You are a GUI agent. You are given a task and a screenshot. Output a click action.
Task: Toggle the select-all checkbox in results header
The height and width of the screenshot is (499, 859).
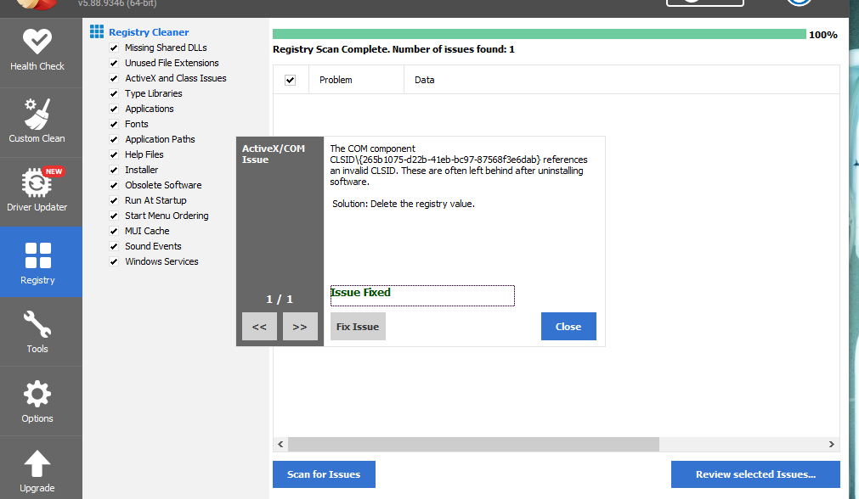click(291, 80)
